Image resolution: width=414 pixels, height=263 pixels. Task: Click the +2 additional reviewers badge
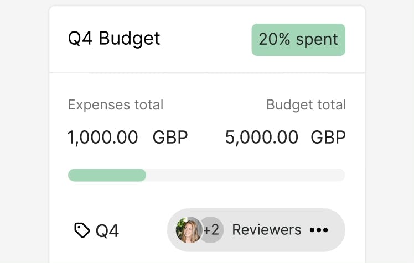[x=213, y=230]
